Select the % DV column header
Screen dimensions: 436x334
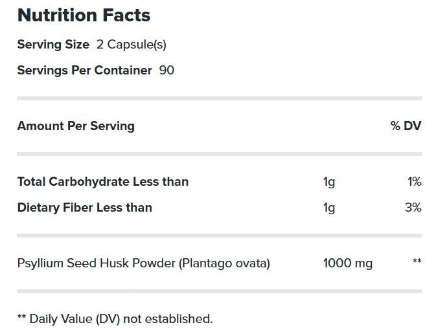tap(406, 126)
